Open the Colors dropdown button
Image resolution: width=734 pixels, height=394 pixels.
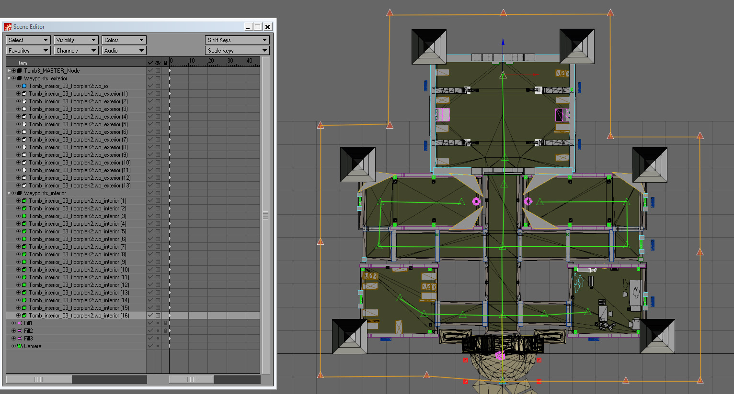tap(124, 40)
